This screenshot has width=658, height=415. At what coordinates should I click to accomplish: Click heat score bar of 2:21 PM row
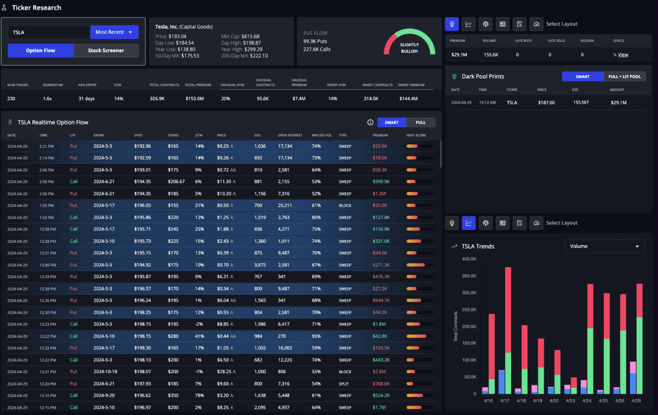click(x=420, y=146)
